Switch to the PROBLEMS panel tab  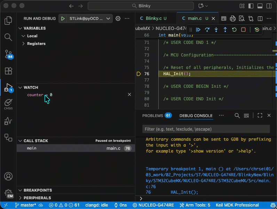(x=152, y=116)
